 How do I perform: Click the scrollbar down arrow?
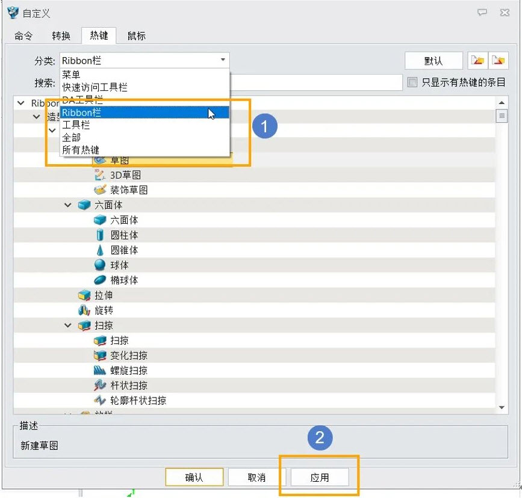tap(502, 408)
